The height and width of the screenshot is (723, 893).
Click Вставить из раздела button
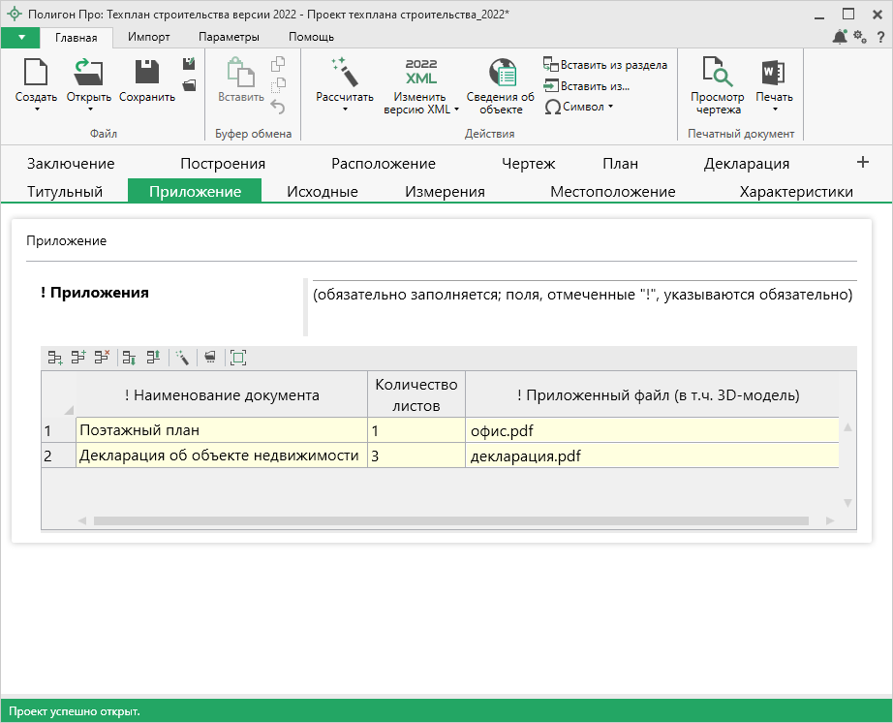click(x=605, y=65)
